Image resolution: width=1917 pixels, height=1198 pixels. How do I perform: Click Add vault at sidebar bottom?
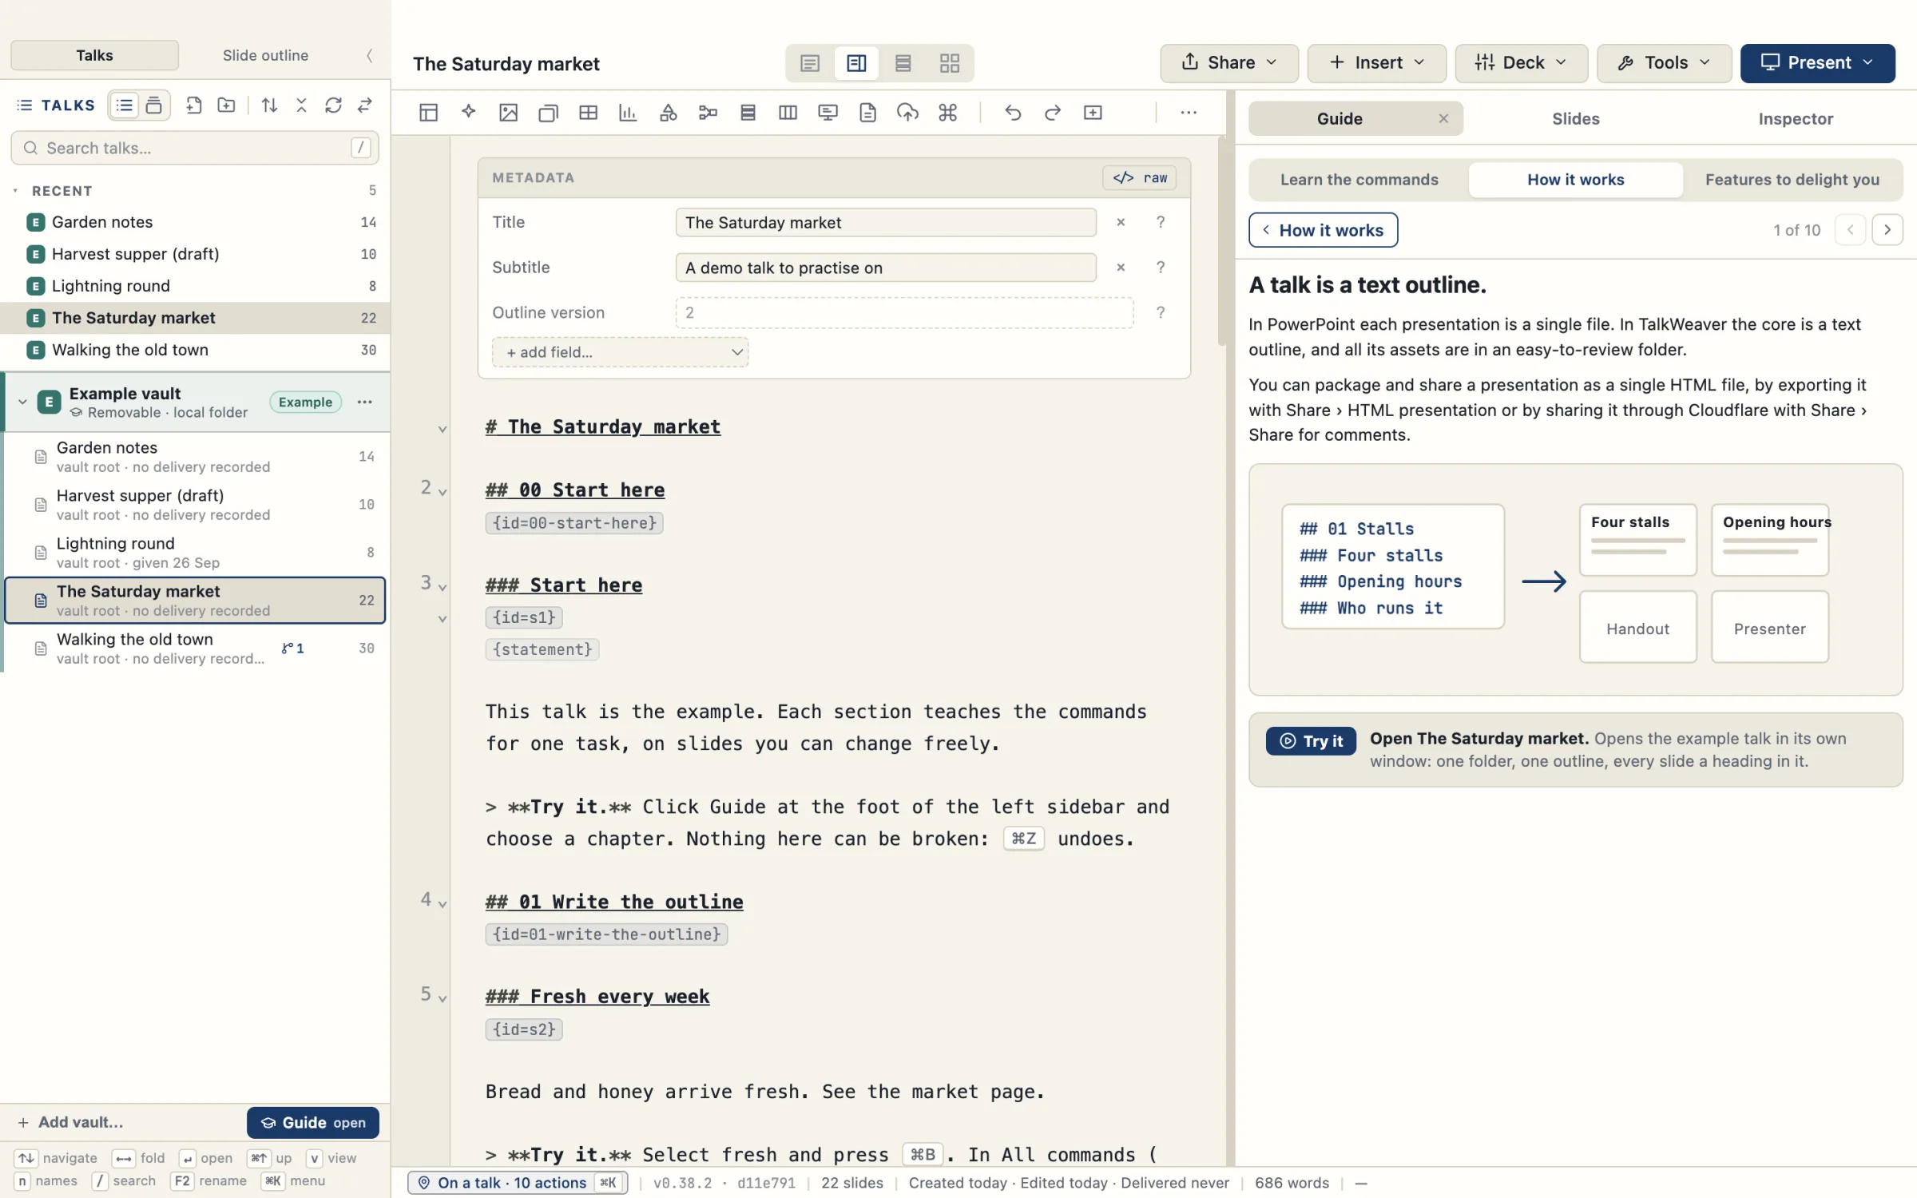70,1122
